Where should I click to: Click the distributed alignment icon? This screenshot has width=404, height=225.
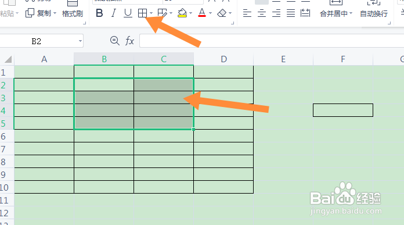(305, 13)
